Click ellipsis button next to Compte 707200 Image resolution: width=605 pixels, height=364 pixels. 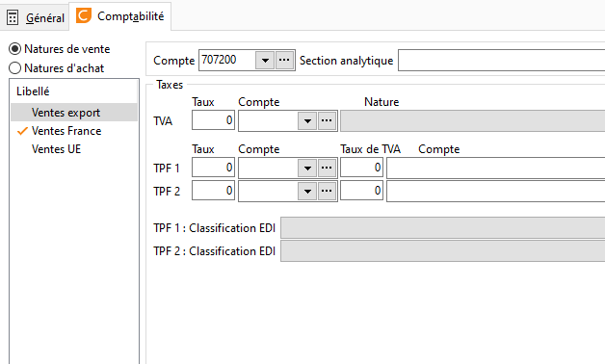[284, 60]
